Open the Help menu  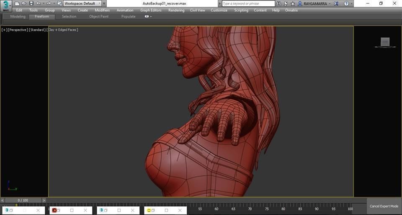[276, 10]
